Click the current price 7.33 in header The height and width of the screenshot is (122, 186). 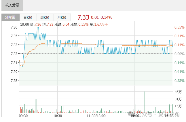click(x=83, y=17)
